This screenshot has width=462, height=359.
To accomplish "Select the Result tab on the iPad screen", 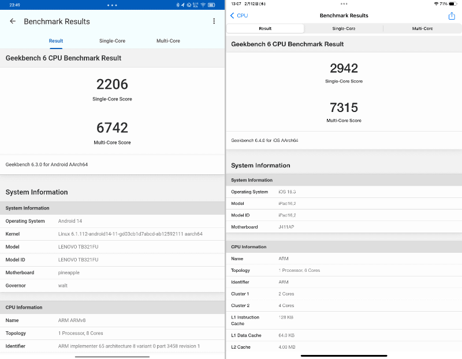I will point(265,28).
